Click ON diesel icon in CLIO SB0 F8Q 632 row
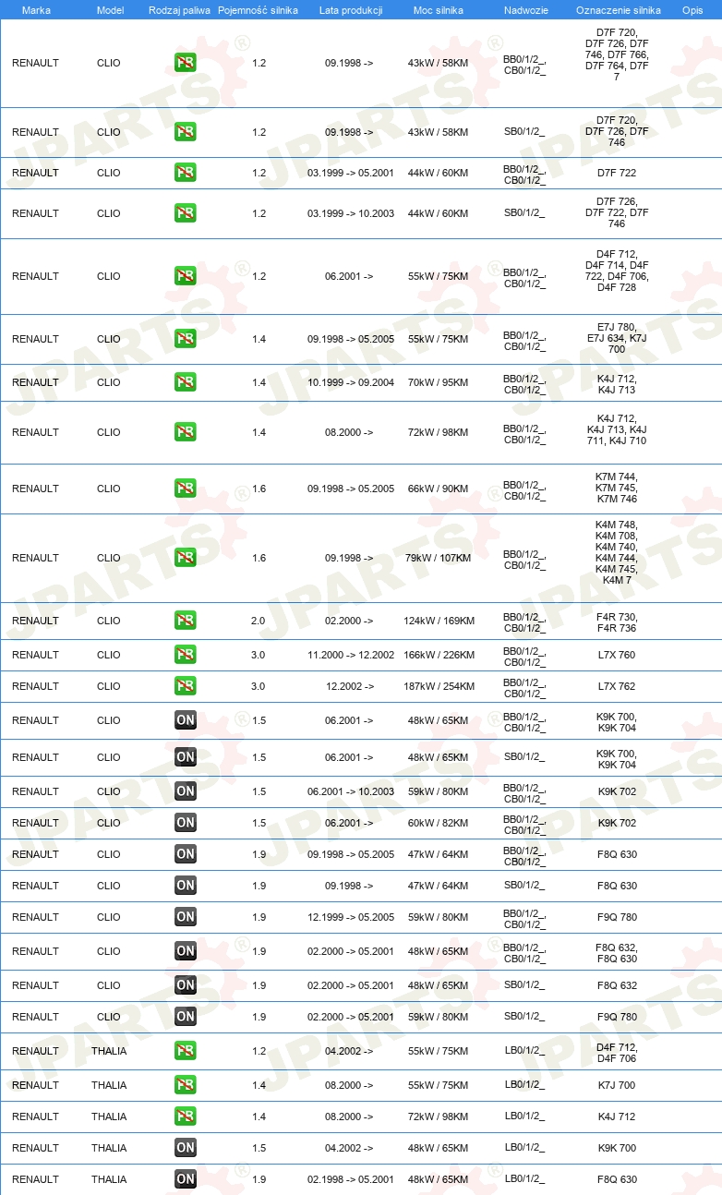 pos(186,985)
